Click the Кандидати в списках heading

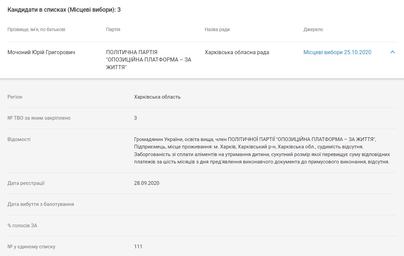click(64, 10)
